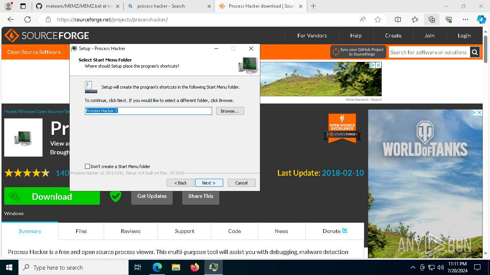The width and height of the screenshot is (490, 275).
Task: Open the Collections icon
Action: click(432, 19)
